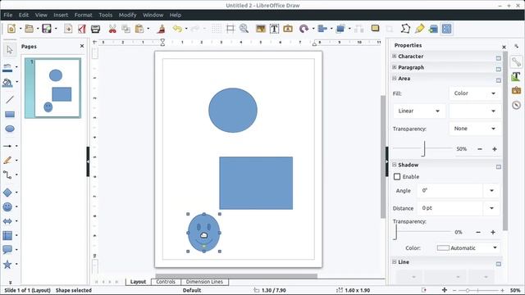Select the Stars shapes tool
525x295 pixels.
pos(7,264)
